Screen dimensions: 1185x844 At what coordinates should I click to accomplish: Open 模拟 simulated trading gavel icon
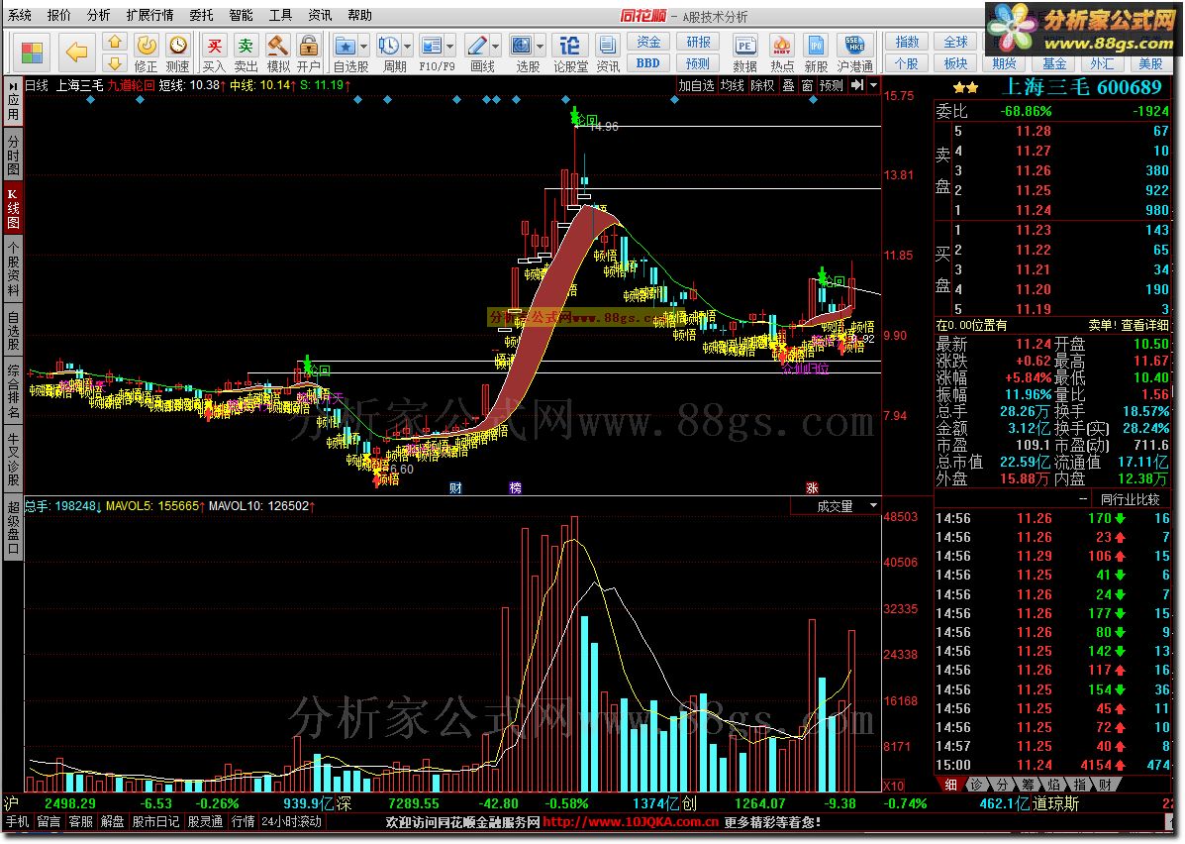[x=277, y=53]
